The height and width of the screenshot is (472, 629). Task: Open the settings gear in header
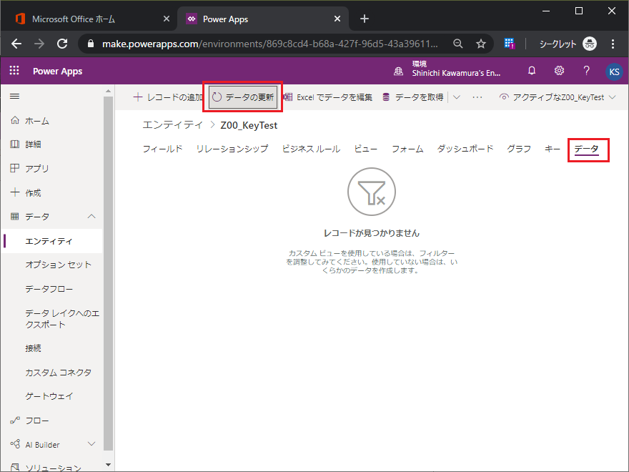tap(559, 71)
